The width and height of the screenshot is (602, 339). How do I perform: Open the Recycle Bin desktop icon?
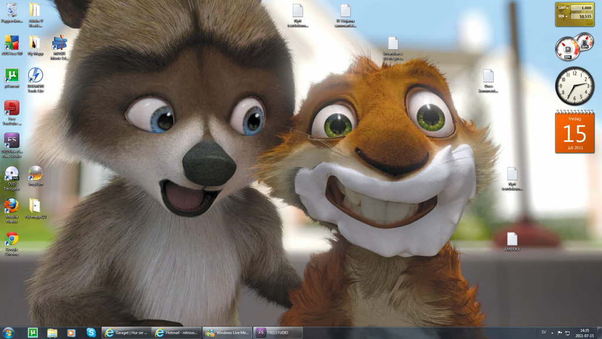12,11
